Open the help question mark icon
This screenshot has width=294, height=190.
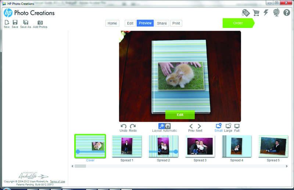click(x=287, y=12)
